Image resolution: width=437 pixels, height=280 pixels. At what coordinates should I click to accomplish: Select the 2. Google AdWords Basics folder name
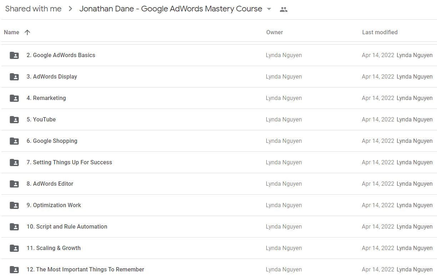[x=61, y=55]
